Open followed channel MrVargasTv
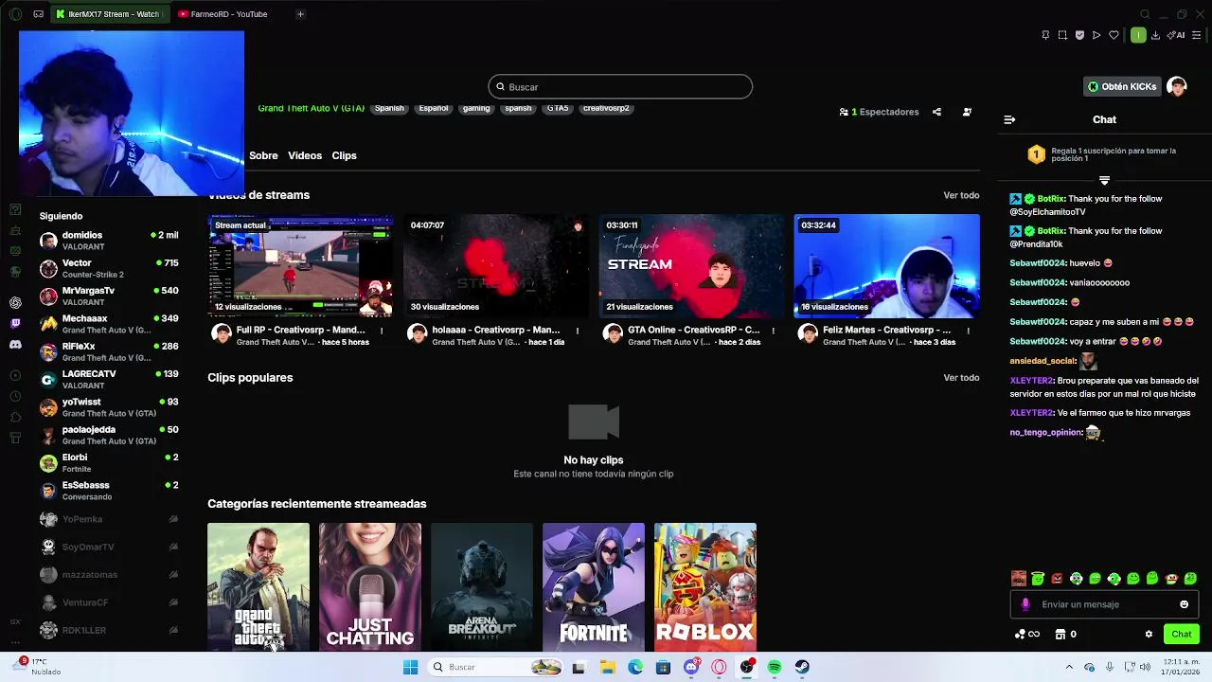This screenshot has width=1212, height=682. pyautogui.click(x=109, y=296)
